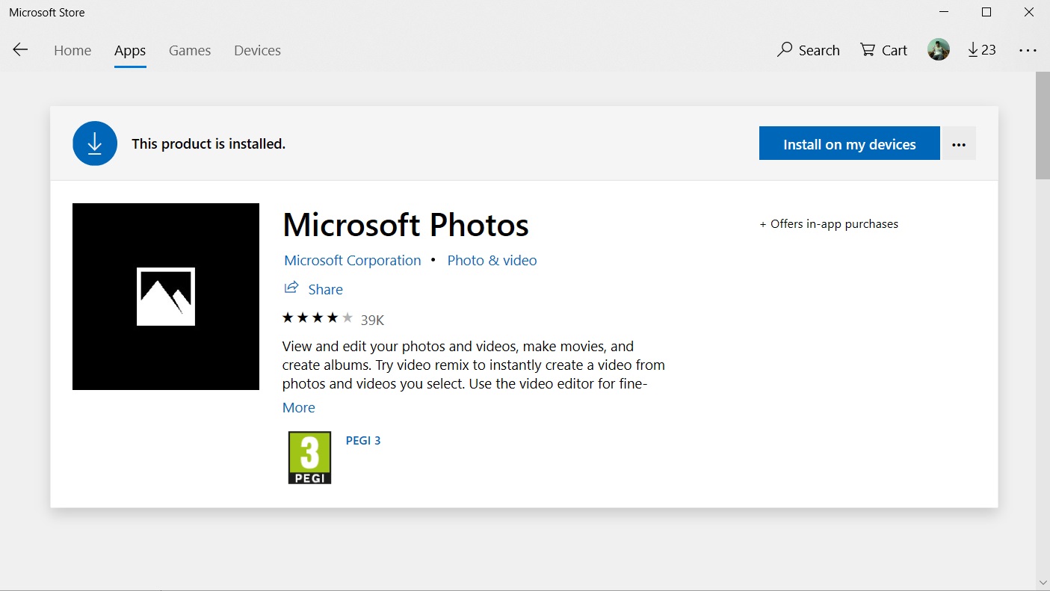This screenshot has height=591, width=1050.
Task: Open the See more ellipsis menu in header
Action: click(1028, 50)
